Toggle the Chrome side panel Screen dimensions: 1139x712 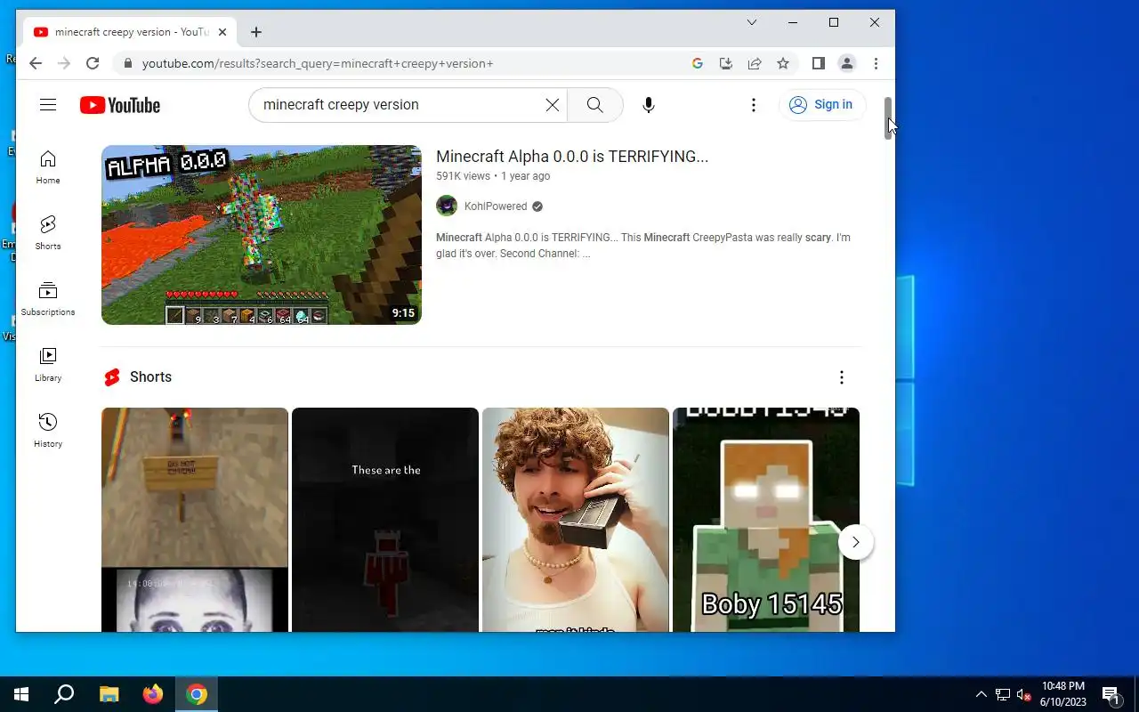pos(819,63)
